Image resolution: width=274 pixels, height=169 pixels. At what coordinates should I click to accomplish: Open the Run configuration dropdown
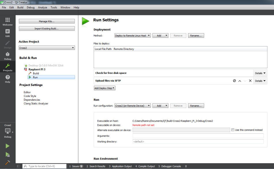132,106
